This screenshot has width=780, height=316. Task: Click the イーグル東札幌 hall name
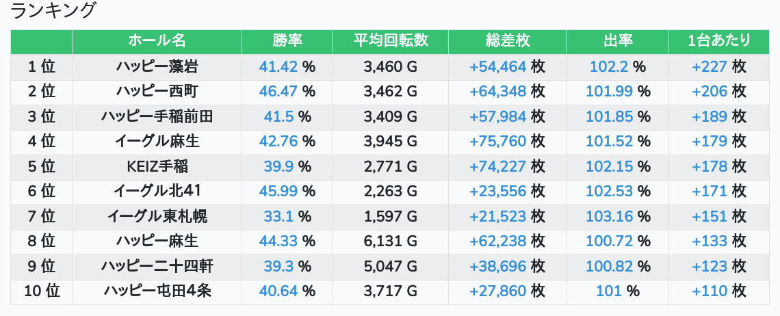click(157, 217)
